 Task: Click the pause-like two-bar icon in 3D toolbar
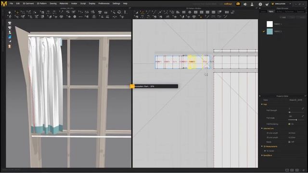click(x=106, y=12)
